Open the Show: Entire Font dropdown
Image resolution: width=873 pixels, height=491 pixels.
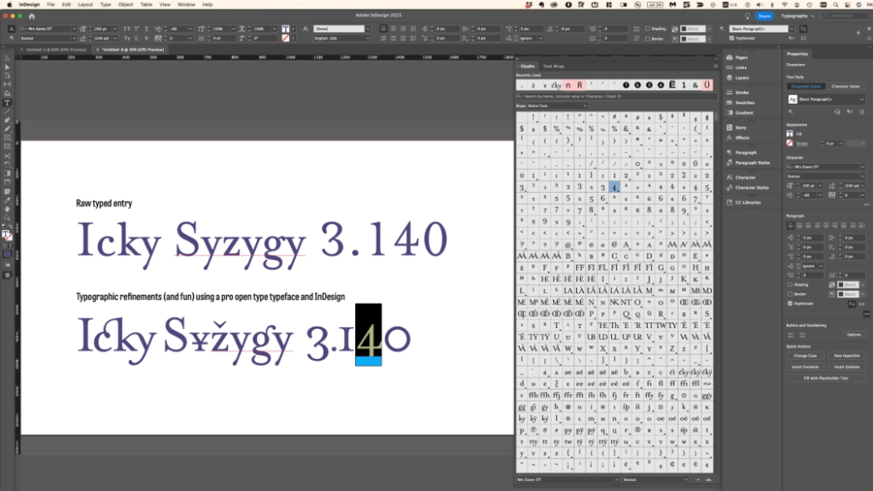point(556,106)
